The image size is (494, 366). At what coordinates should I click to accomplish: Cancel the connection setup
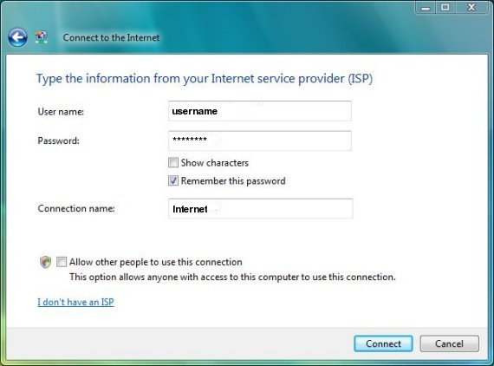pyautogui.click(x=449, y=343)
